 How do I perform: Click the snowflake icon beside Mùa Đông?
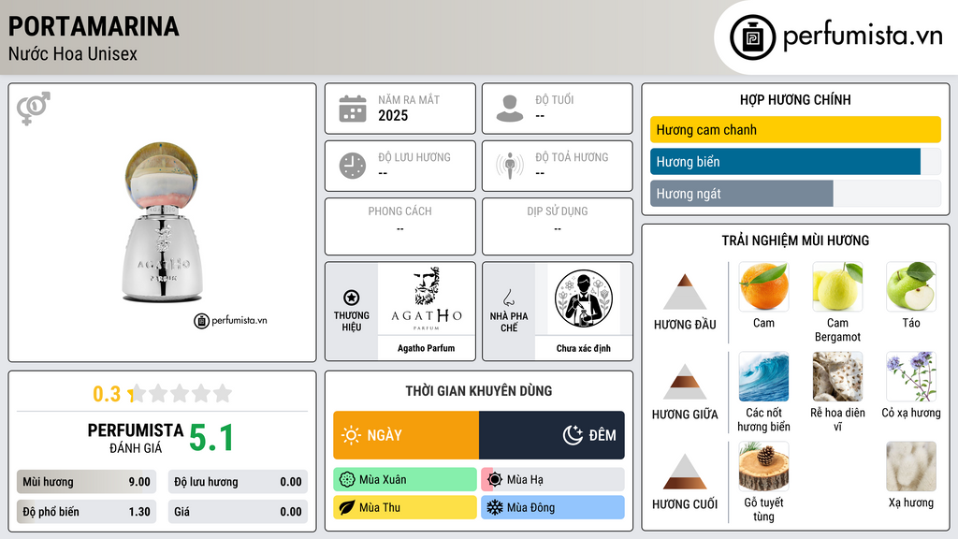coord(495,507)
